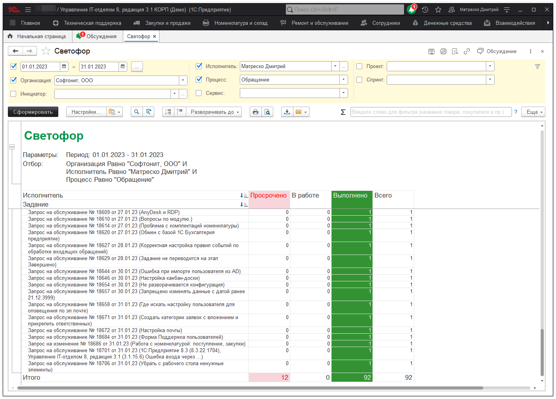Click the save report download icon
Image resolution: width=556 pixels, height=399 pixels.
click(x=287, y=112)
